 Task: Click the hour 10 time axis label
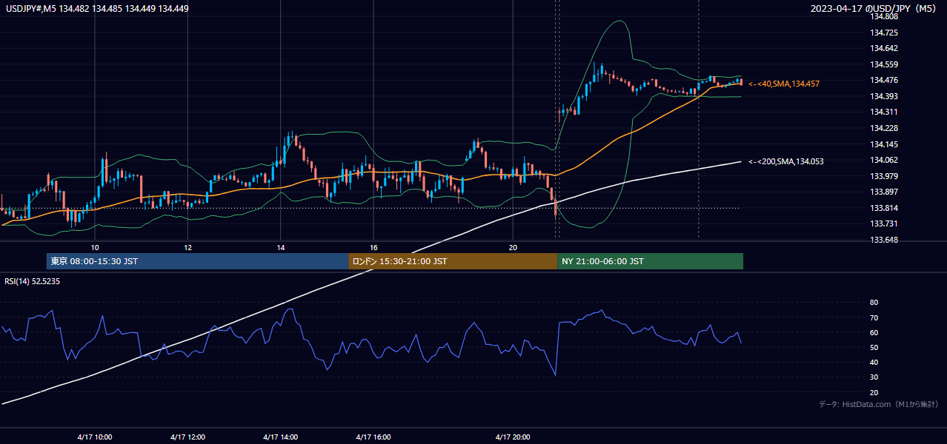click(x=95, y=247)
